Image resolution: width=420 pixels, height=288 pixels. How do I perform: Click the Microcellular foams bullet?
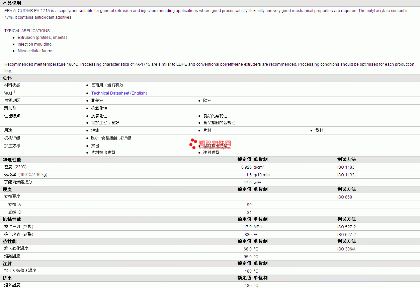35,51
